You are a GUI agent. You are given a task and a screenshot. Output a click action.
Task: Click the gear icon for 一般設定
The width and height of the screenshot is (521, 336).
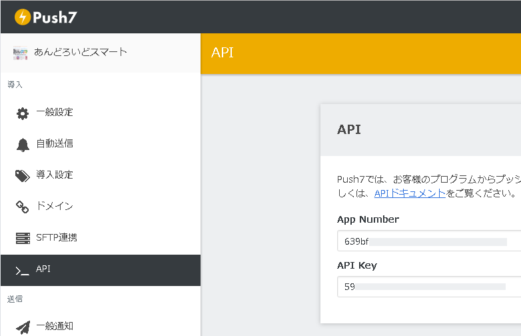coord(23,113)
